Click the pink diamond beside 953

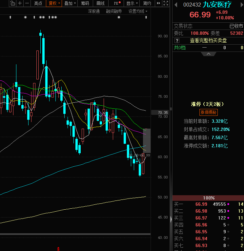click(228, 211)
